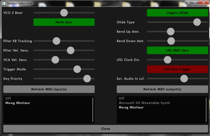Viewport: 210px width, 136px height.
Task: Toggle the Legato Glide button
Action: click(177, 13)
